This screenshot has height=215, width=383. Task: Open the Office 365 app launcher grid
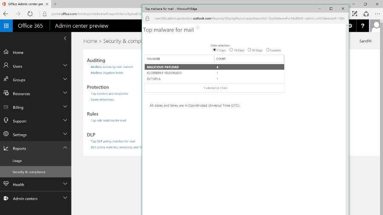(6, 25)
